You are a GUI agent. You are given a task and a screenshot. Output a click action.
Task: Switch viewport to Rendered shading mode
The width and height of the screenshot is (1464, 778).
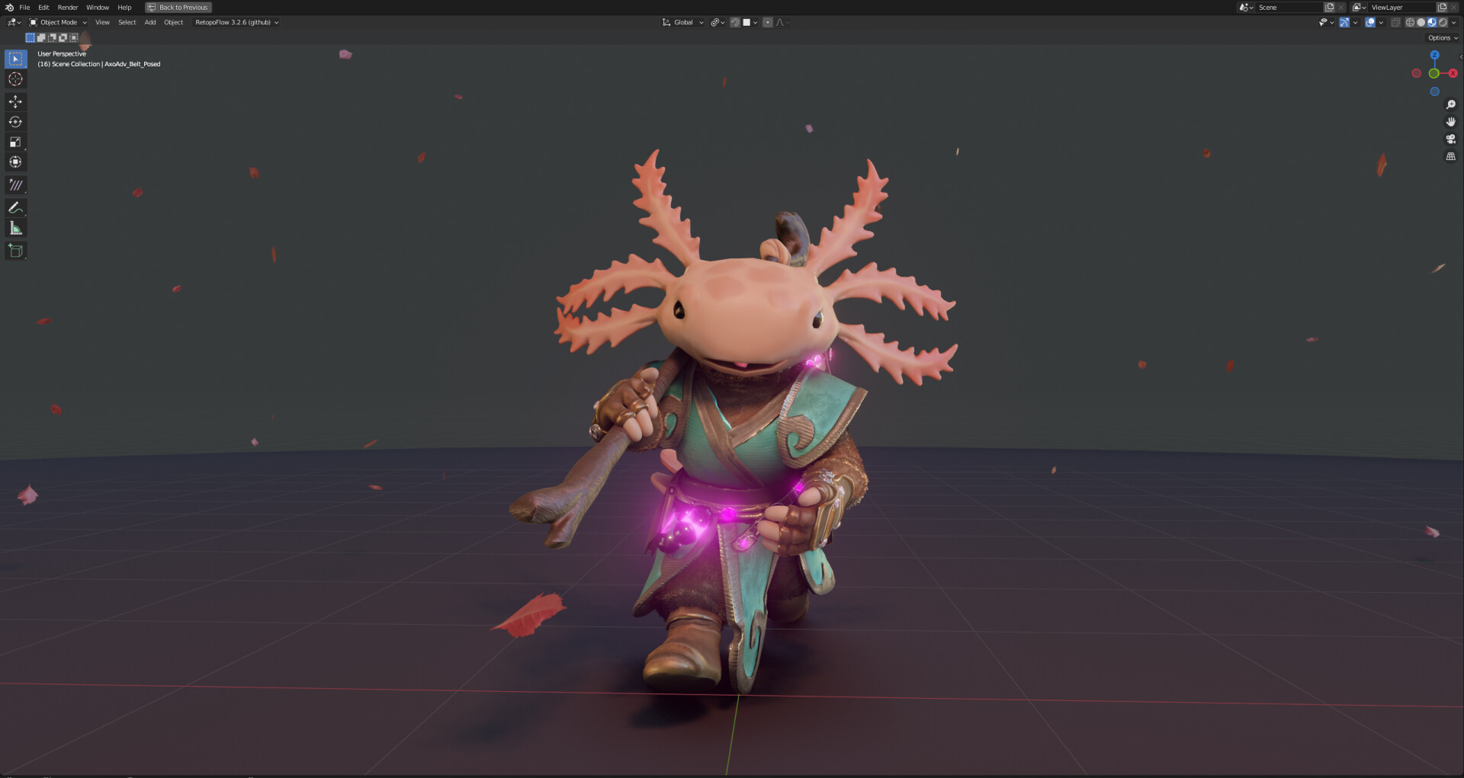[x=1443, y=22]
